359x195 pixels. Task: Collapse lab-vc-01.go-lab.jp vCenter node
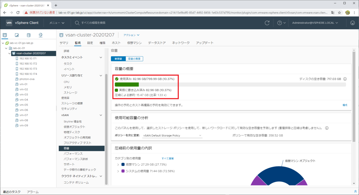[3, 43]
